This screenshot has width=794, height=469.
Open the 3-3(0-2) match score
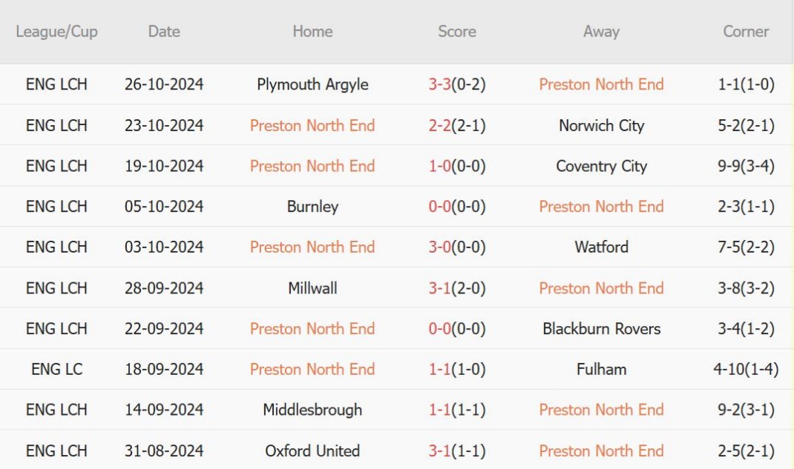click(456, 84)
